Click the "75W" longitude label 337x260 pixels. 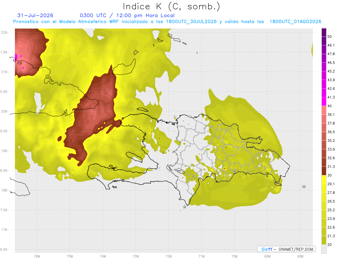pyautogui.click(x=70, y=256)
